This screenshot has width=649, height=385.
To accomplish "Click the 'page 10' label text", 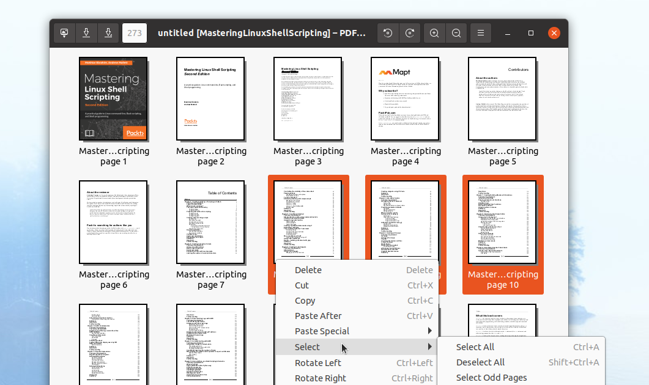I will (502, 285).
